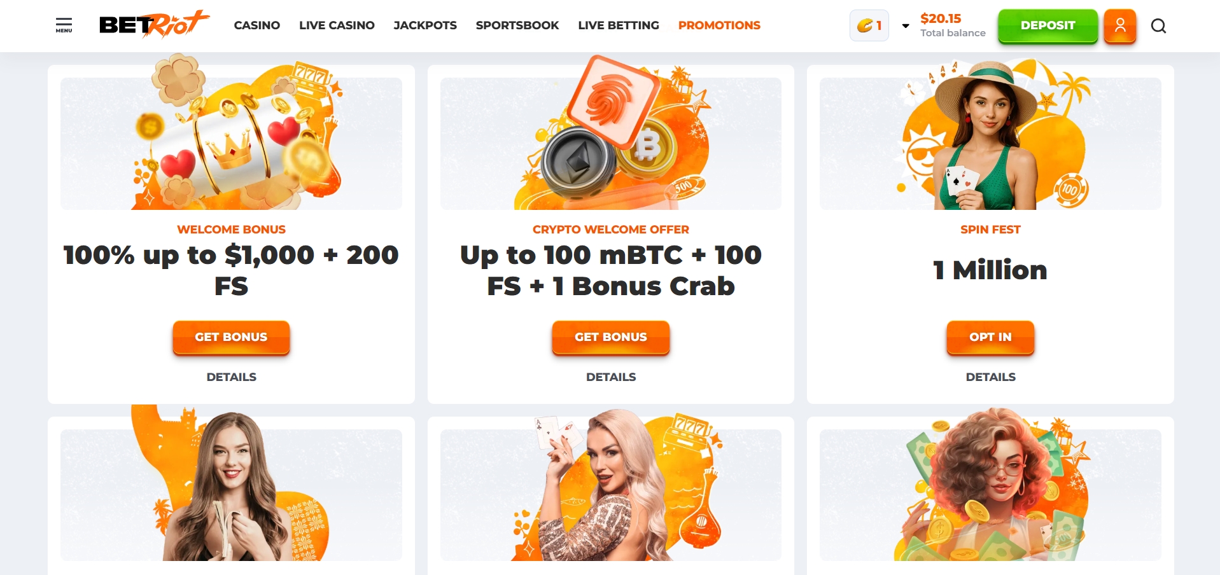Click the slot machine Welcome Bonus image
Screen dimensions: 1220x575
coord(231,134)
